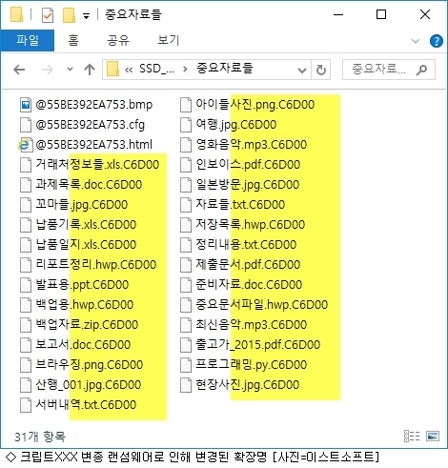Expand the recent locations dropdown
448x468 pixels.
(70, 69)
